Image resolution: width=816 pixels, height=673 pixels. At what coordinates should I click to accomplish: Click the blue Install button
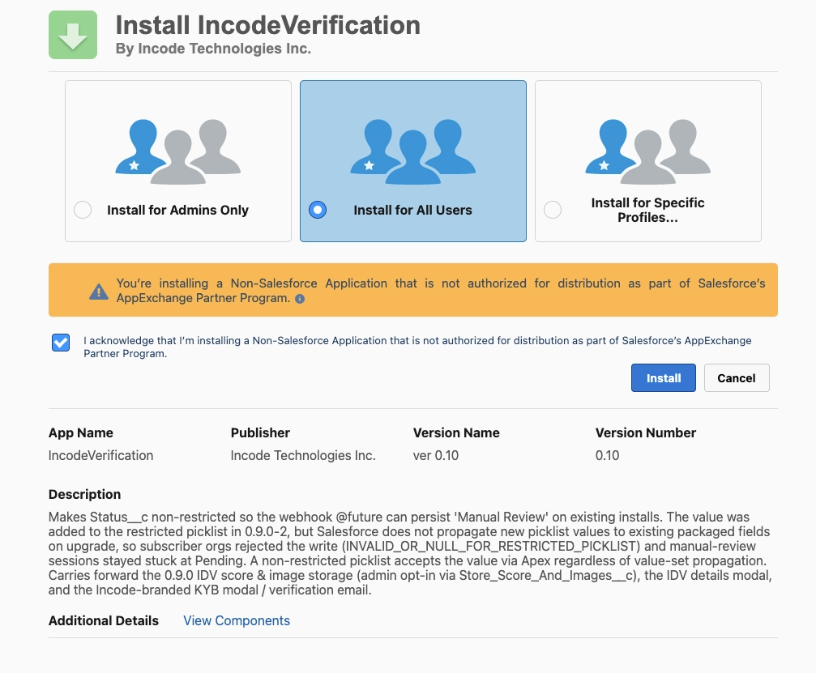click(x=664, y=378)
